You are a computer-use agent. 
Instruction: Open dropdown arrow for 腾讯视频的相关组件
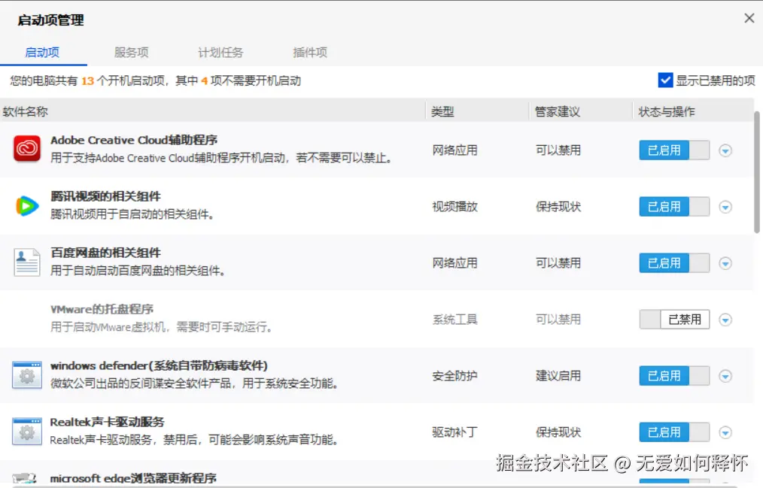coord(725,207)
